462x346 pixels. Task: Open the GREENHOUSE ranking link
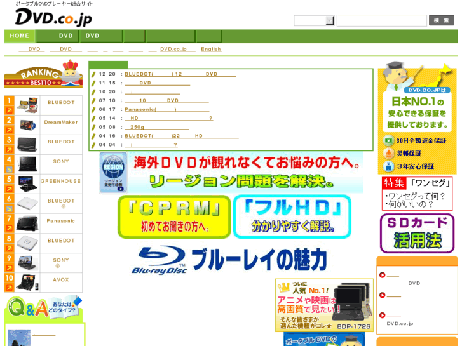click(60, 181)
